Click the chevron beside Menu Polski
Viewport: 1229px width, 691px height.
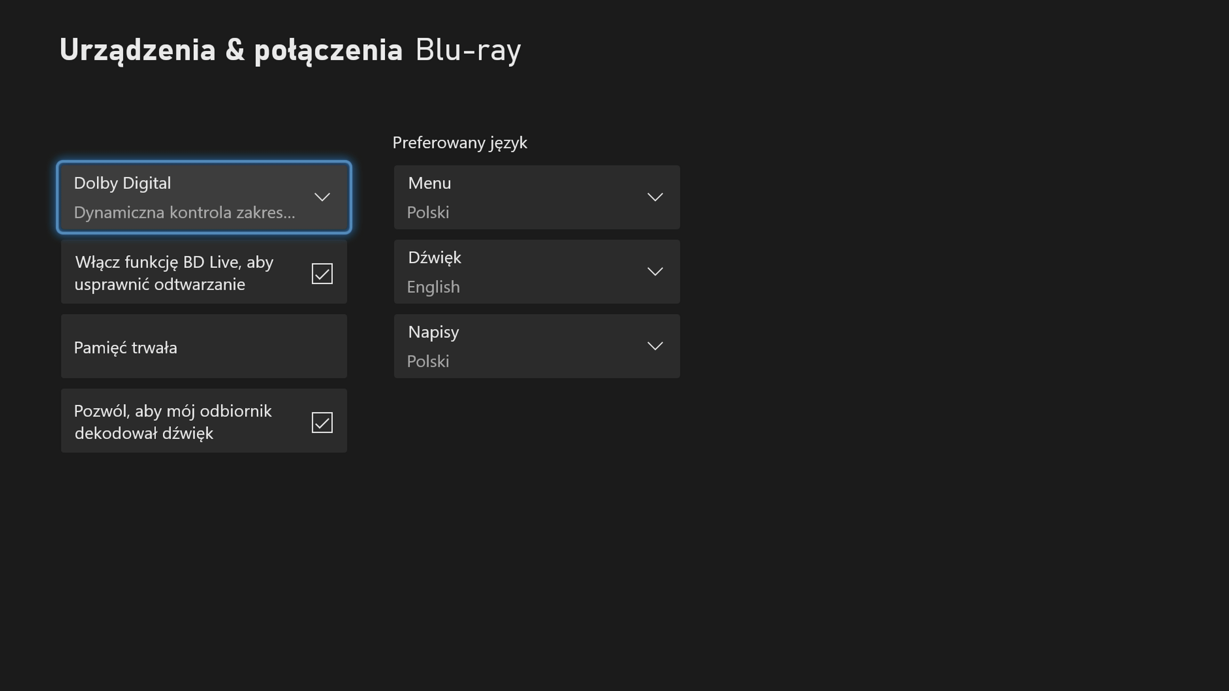coord(655,197)
